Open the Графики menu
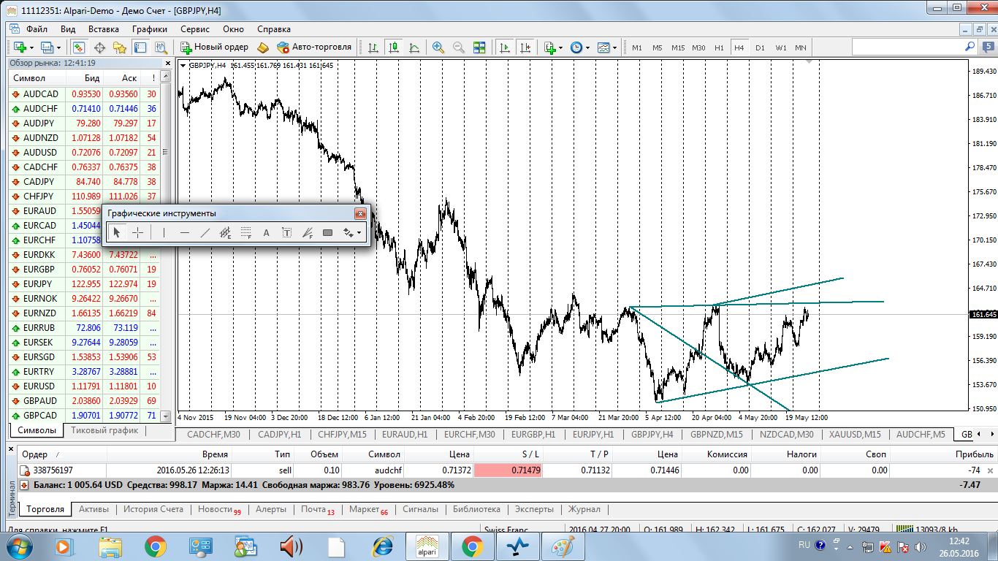This screenshot has width=998, height=561. point(150,29)
